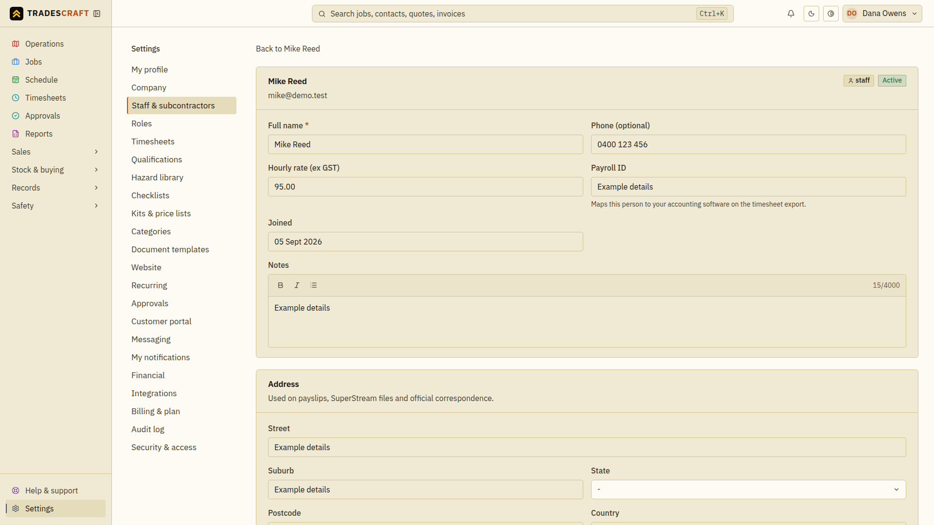
Task: Open the State dropdown
Action: pyautogui.click(x=748, y=490)
